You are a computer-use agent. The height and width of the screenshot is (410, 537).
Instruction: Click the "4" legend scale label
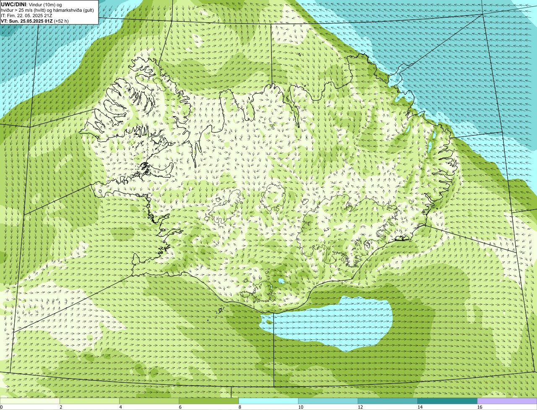[x=120, y=407]
